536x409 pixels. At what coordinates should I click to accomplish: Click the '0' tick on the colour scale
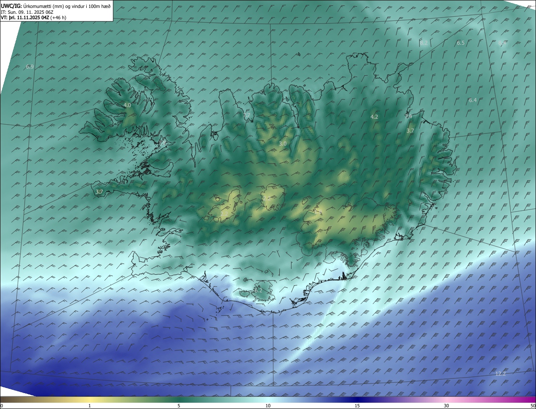coord(2,406)
